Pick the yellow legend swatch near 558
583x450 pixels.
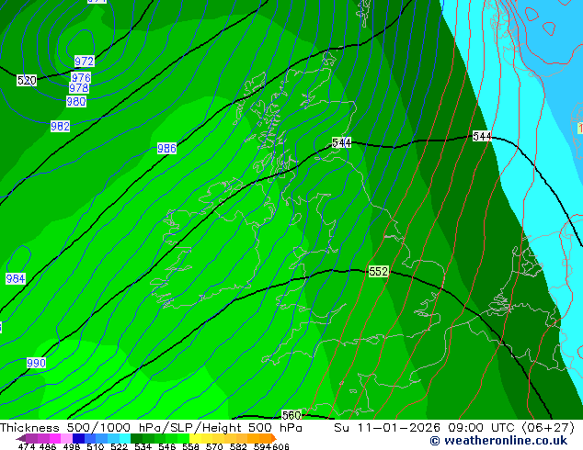195,438
